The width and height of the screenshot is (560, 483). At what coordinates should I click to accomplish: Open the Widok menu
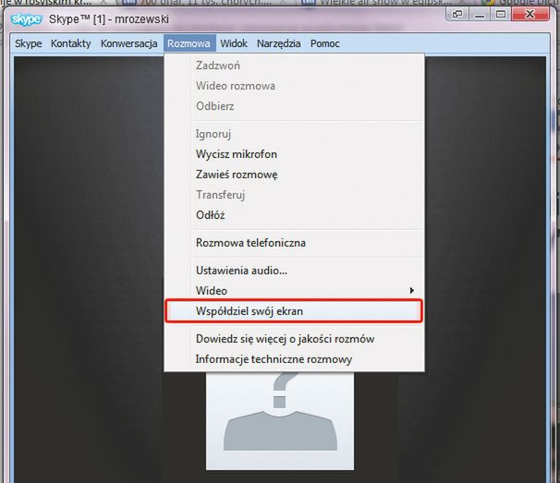[234, 43]
